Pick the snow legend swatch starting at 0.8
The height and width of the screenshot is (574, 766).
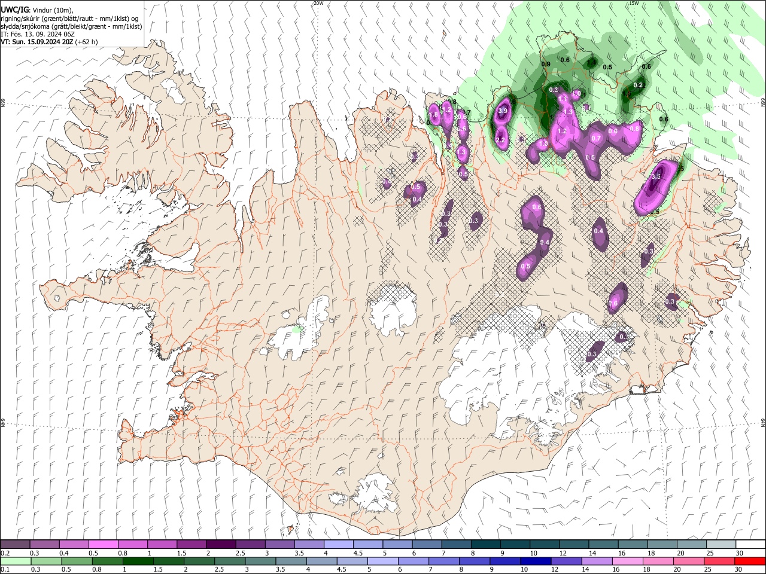coord(133,545)
